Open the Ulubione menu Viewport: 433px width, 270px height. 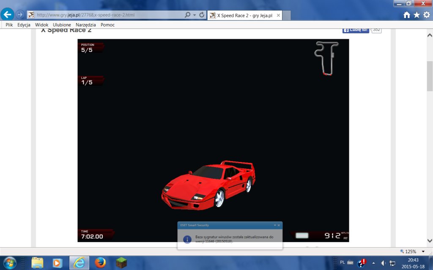tap(62, 25)
